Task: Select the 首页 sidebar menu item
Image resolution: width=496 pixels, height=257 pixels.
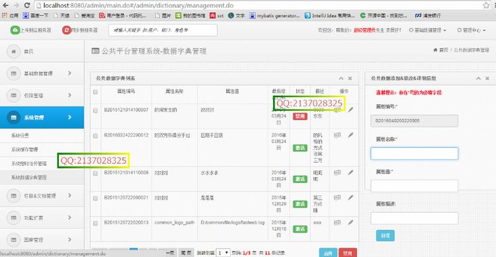Action: click(42, 52)
